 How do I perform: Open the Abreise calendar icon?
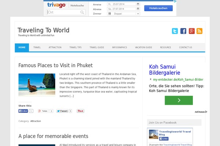138,9
